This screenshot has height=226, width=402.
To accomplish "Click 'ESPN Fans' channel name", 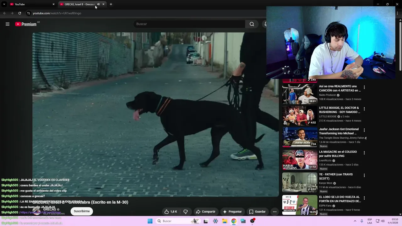I will (325, 206).
